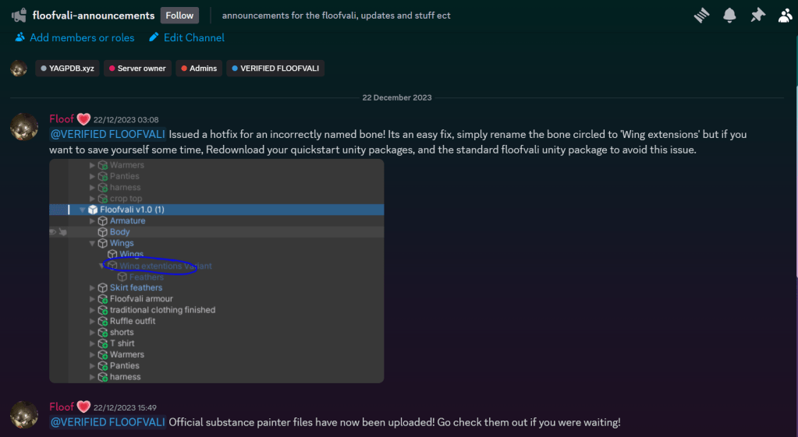Screen dimensions: 798x437
Task: Click the heart icon beside Floof's 03:08 name
Action: (x=83, y=119)
